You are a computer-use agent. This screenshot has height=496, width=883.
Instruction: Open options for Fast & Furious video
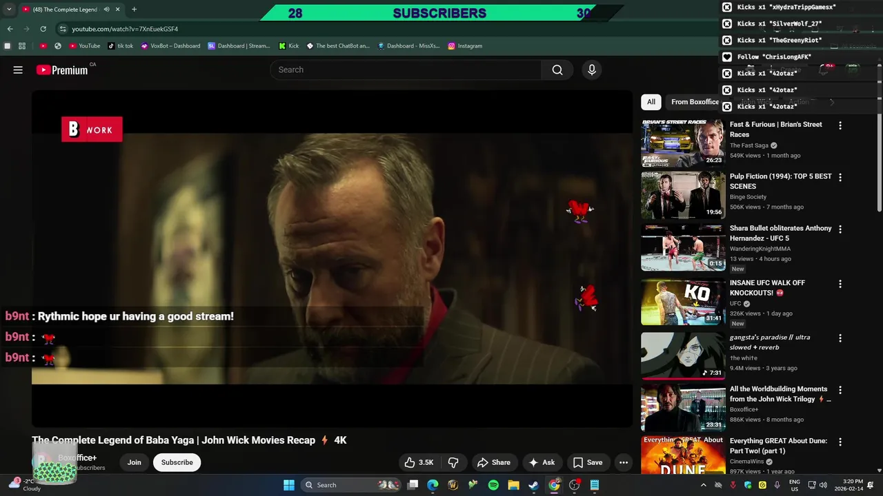[840, 125]
